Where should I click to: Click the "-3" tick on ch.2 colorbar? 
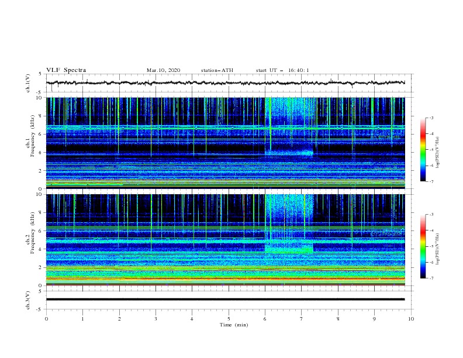431,215
